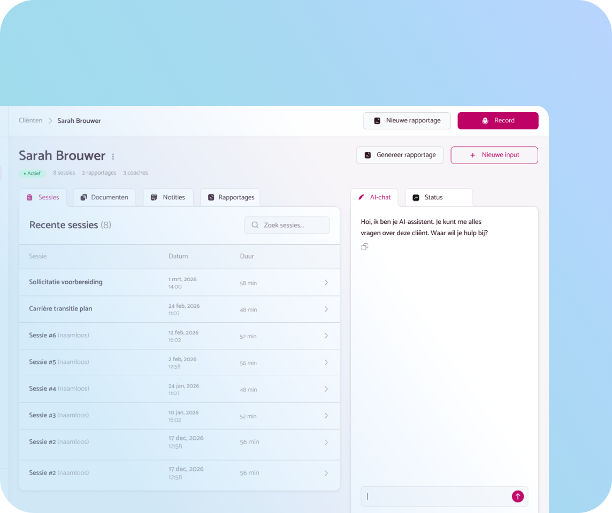The height and width of the screenshot is (513, 612).
Task: Click the document icon on Genereer rapportage
Action: [368, 155]
